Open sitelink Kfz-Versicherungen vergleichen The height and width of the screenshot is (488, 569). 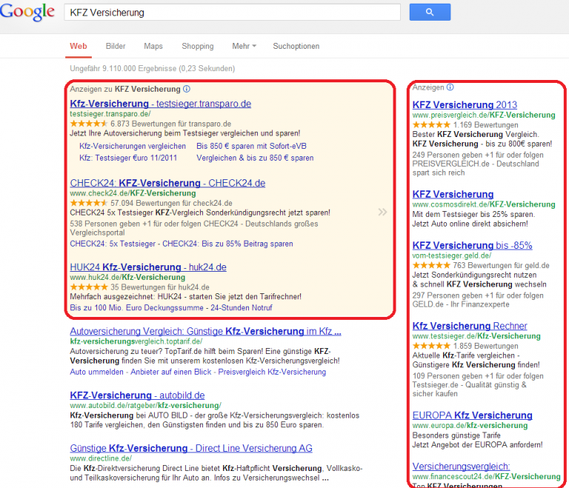(133, 146)
